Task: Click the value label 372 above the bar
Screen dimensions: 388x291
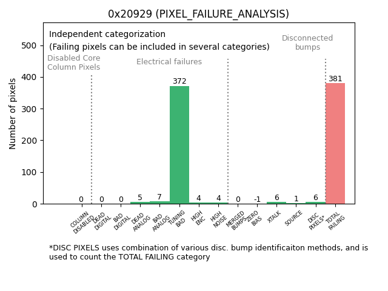Action: 179,81
